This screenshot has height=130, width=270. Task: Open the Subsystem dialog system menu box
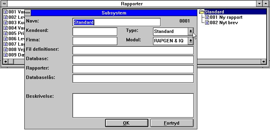(x=28, y=13)
